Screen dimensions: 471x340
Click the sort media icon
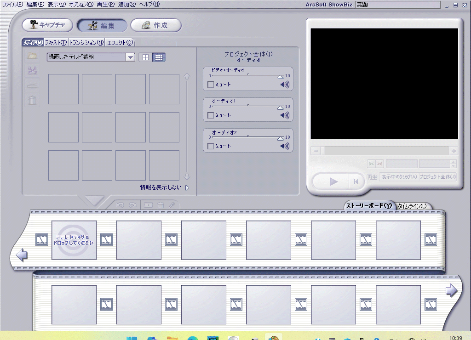pyautogui.click(x=32, y=70)
